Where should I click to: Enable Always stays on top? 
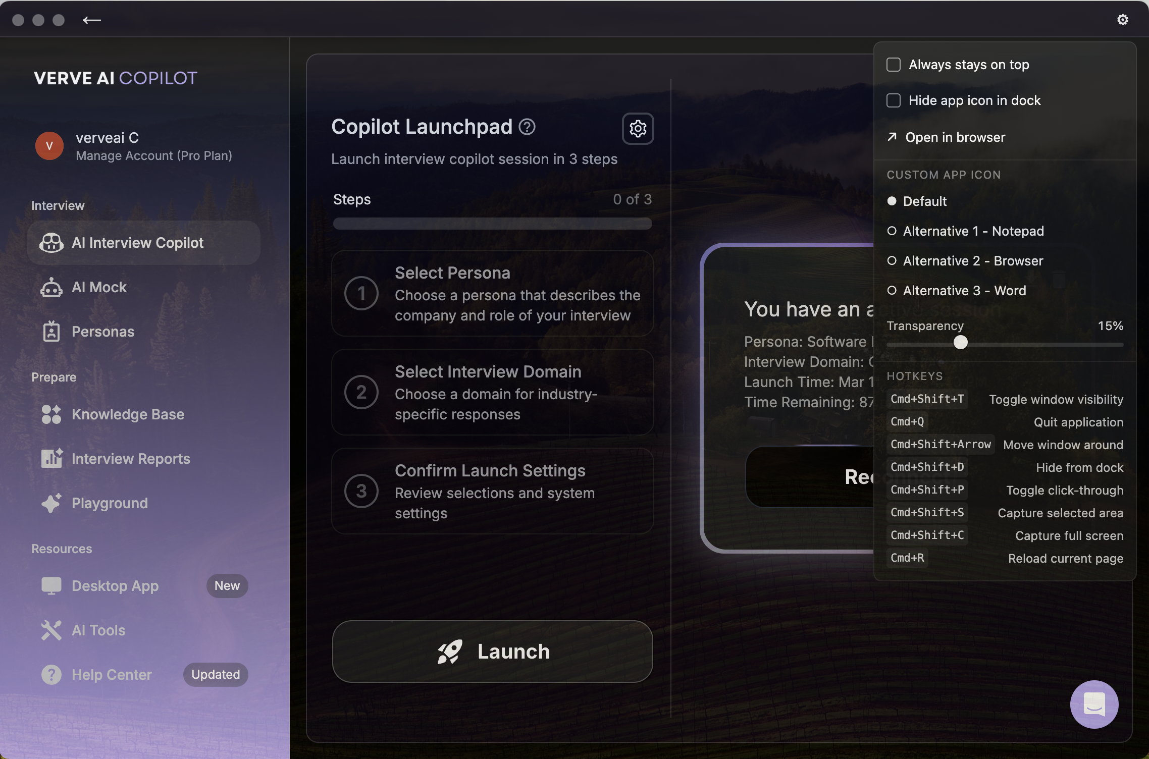pyautogui.click(x=894, y=64)
